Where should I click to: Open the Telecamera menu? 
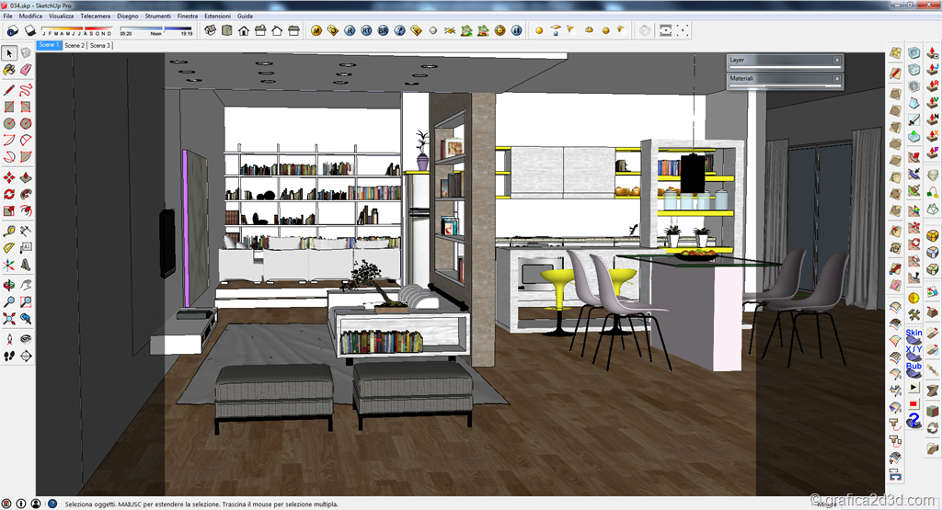click(x=95, y=17)
